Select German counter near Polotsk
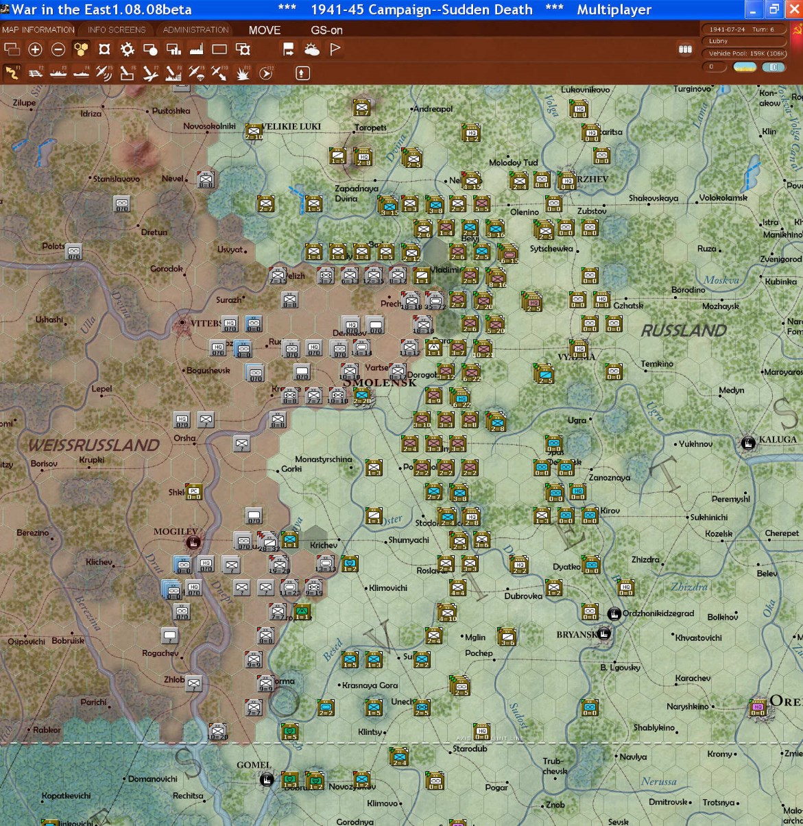The width and height of the screenshot is (803, 826). pyautogui.click(x=73, y=252)
